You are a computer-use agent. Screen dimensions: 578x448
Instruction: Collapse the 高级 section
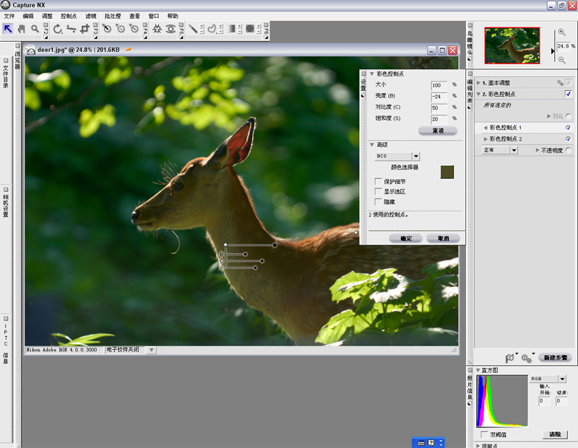pyautogui.click(x=372, y=145)
